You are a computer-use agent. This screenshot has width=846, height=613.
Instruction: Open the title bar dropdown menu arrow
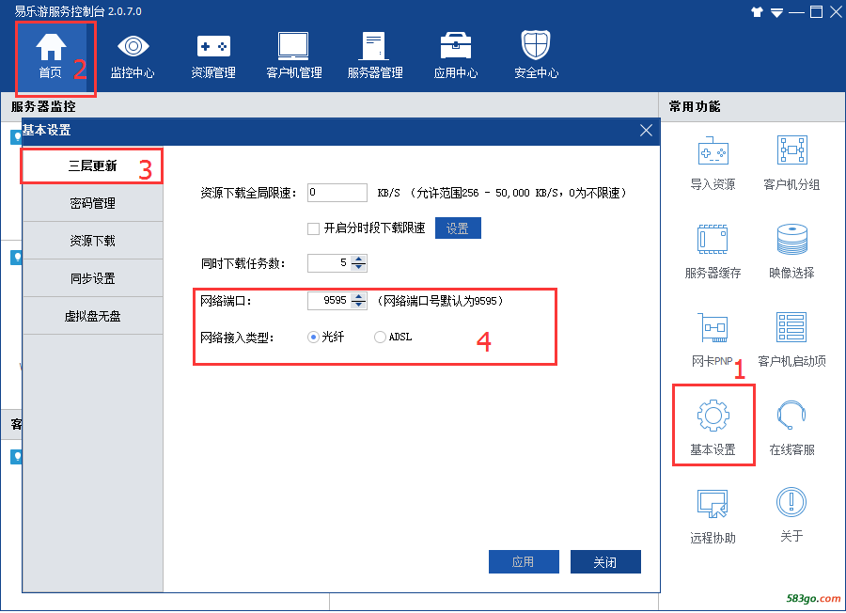pyautogui.click(x=776, y=12)
